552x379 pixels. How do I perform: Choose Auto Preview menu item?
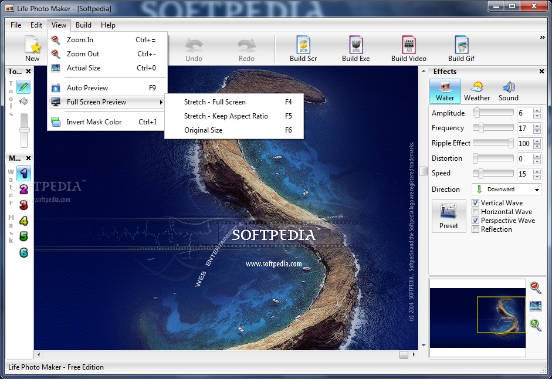coord(107,87)
